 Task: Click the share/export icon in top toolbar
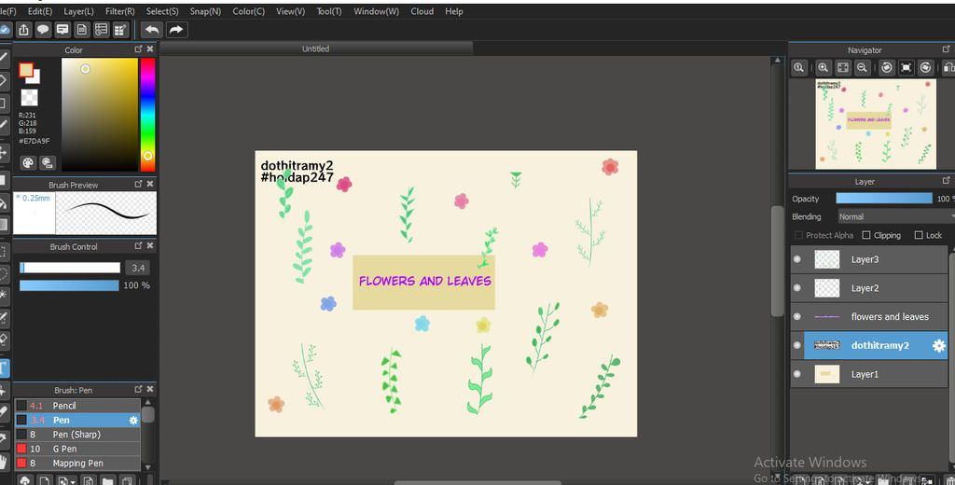[x=23, y=29]
